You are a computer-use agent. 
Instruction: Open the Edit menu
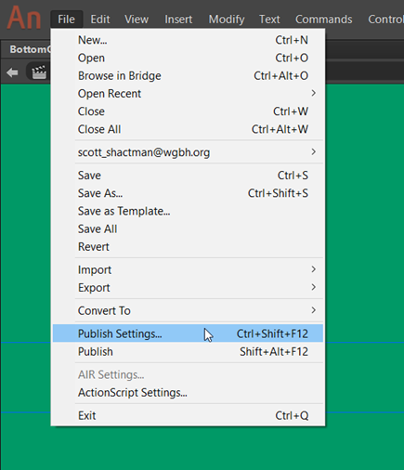(100, 20)
